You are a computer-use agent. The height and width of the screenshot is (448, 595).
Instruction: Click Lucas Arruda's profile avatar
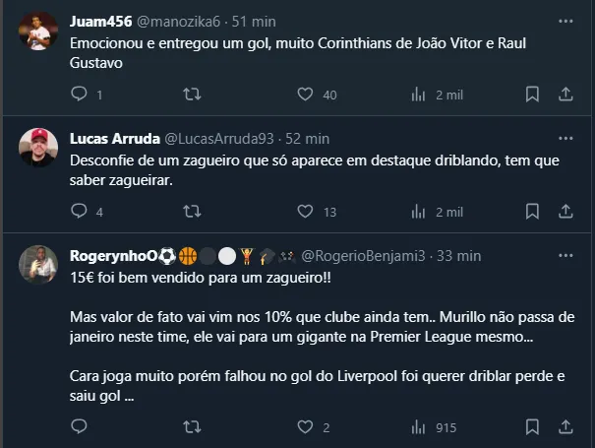tap(39, 146)
